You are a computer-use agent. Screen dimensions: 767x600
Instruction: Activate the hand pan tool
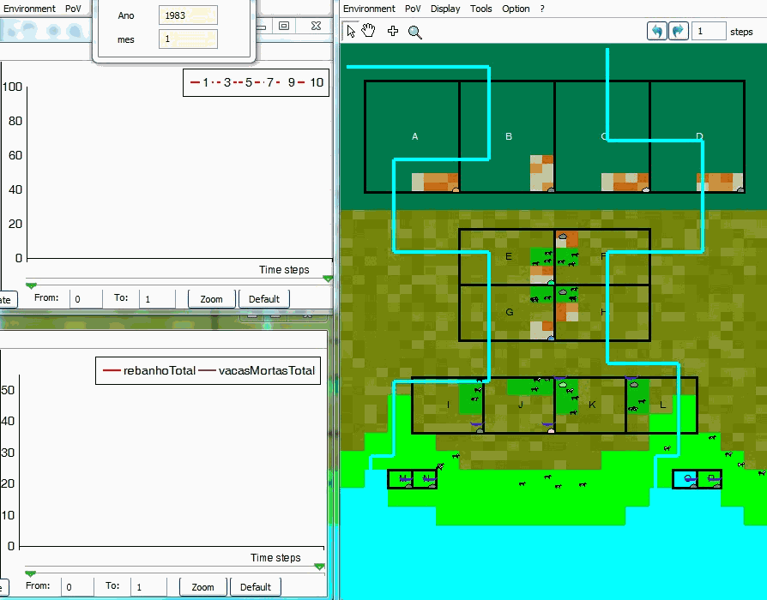369,32
